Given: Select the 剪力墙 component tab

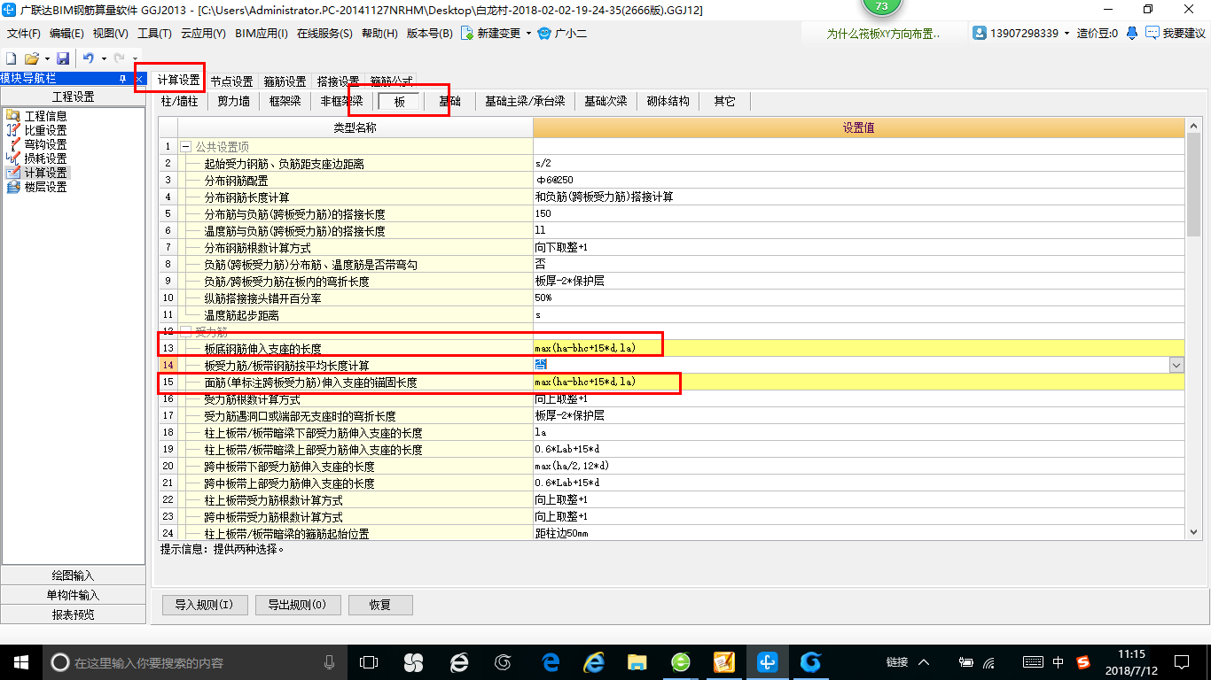Looking at the screenshot, I should (234, 101).
